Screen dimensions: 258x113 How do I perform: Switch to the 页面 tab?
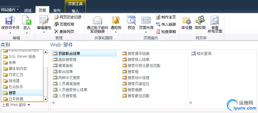pyautogui.click(x=42, y=10)
